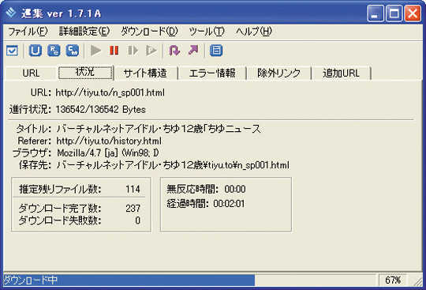Screen dimensions: 426x290
Task: Click the download progress bar
Action: (190, 280)
